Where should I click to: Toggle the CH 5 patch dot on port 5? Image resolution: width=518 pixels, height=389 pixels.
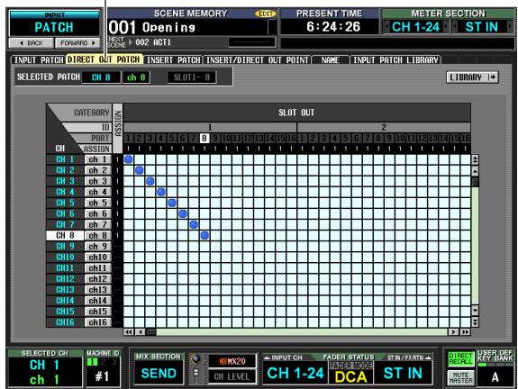click(x=172, y=203)
